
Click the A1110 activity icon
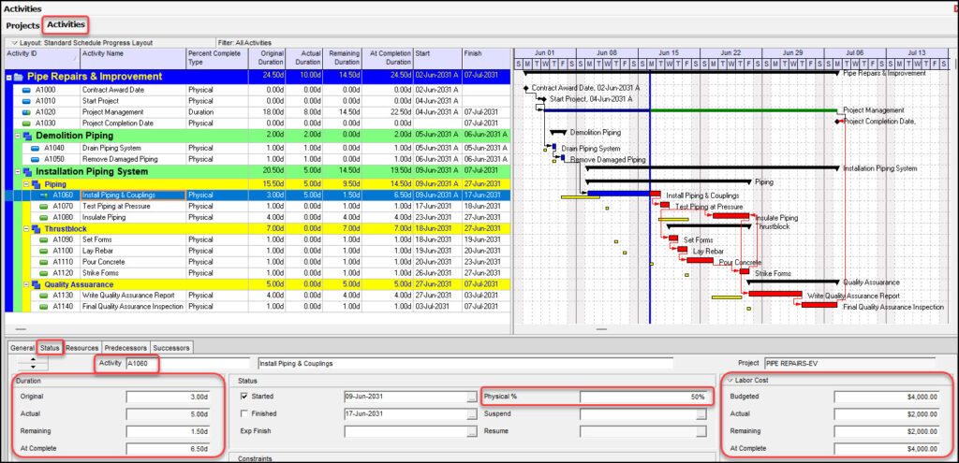[x=43, y=262]
